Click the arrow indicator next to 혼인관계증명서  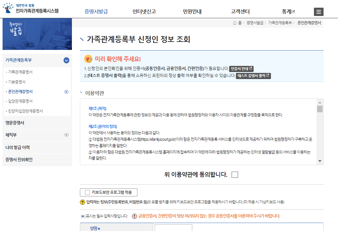[x=66, y=92]
